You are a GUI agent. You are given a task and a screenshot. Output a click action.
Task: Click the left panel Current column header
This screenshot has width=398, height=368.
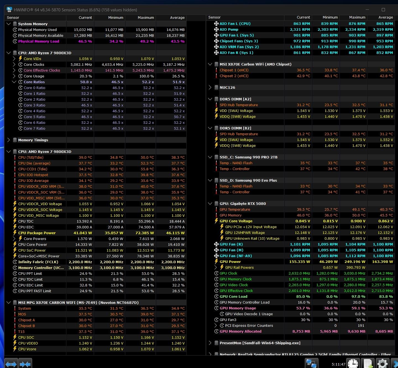[x=80, y=17]
